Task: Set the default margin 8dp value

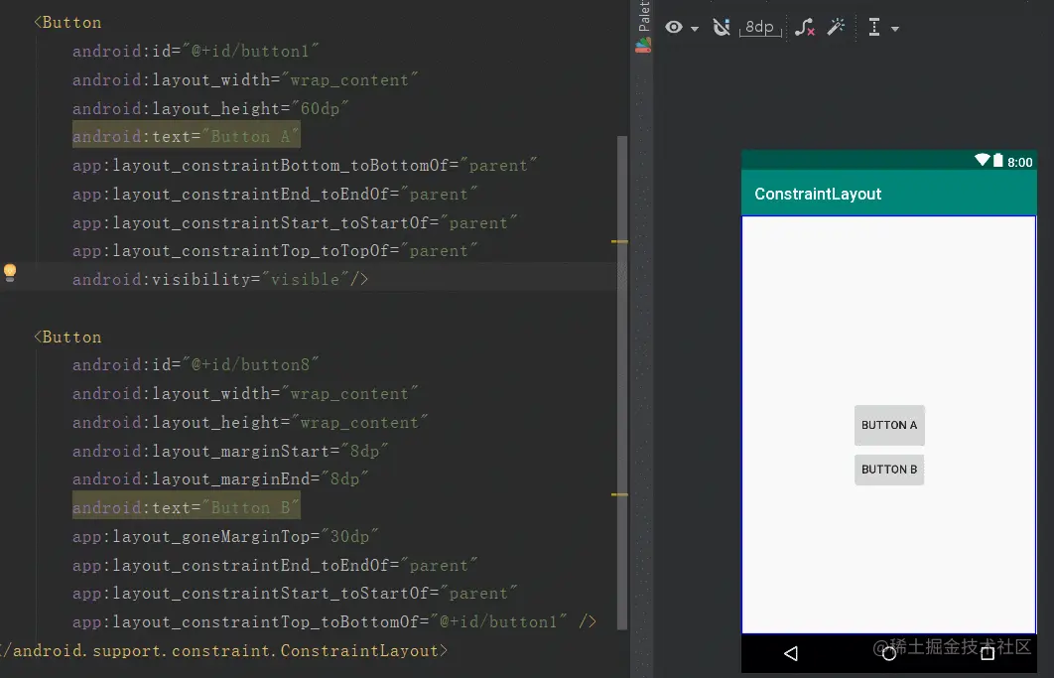Action: 760,27
